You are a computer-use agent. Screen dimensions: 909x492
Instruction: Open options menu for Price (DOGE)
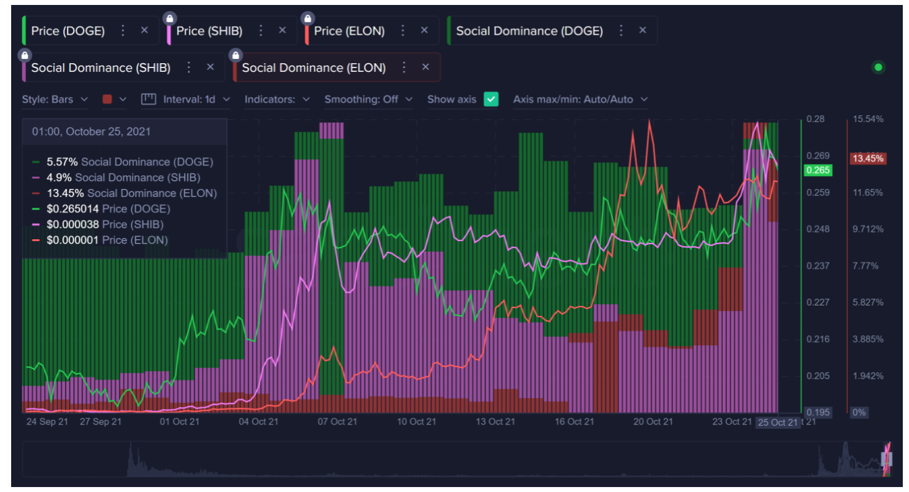coord(123,30)
